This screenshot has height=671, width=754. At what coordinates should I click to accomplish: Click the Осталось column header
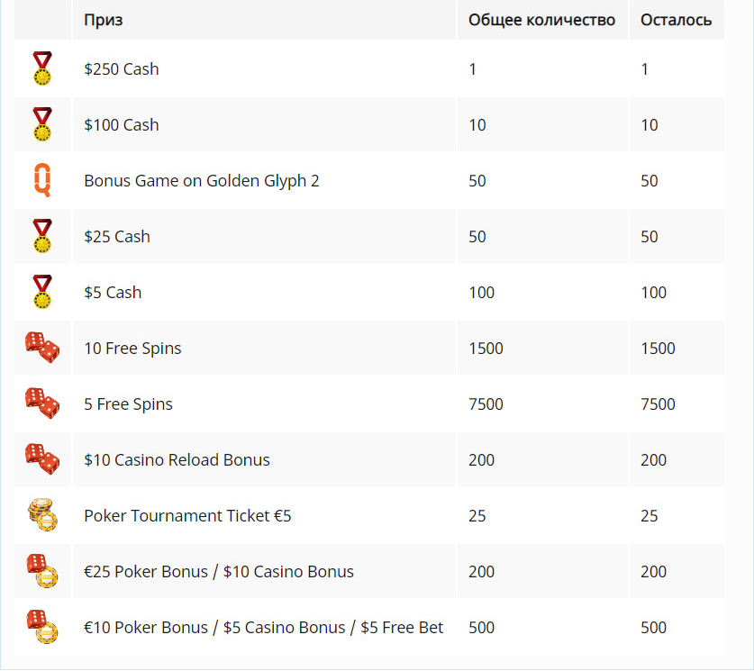(x=677, y=20)
